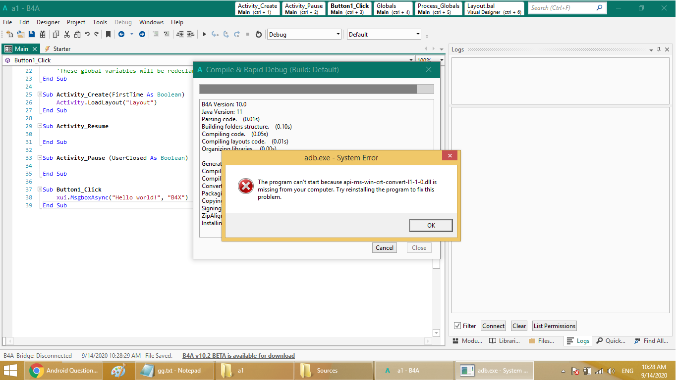Click the Restart circular arrow icon
This screenshot has width=677, height=380.
coord(258,34)
